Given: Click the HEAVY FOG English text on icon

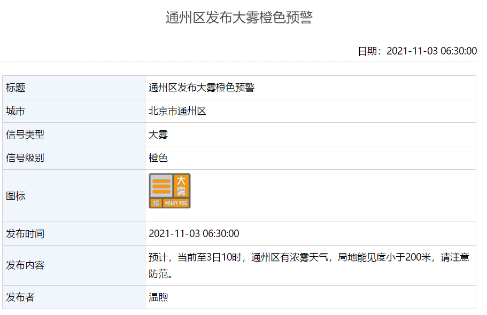Looking at the screenshot, I should coord(176,203).
